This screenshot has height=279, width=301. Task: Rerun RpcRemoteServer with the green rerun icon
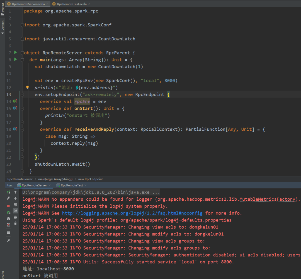(8, 192)
